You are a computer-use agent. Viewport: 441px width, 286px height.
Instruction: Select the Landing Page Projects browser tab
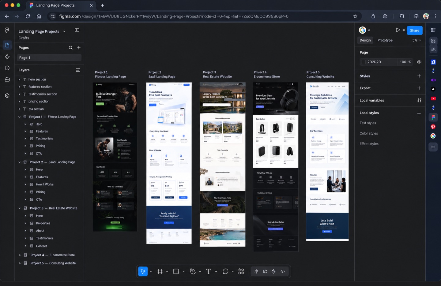click(61, 5)
